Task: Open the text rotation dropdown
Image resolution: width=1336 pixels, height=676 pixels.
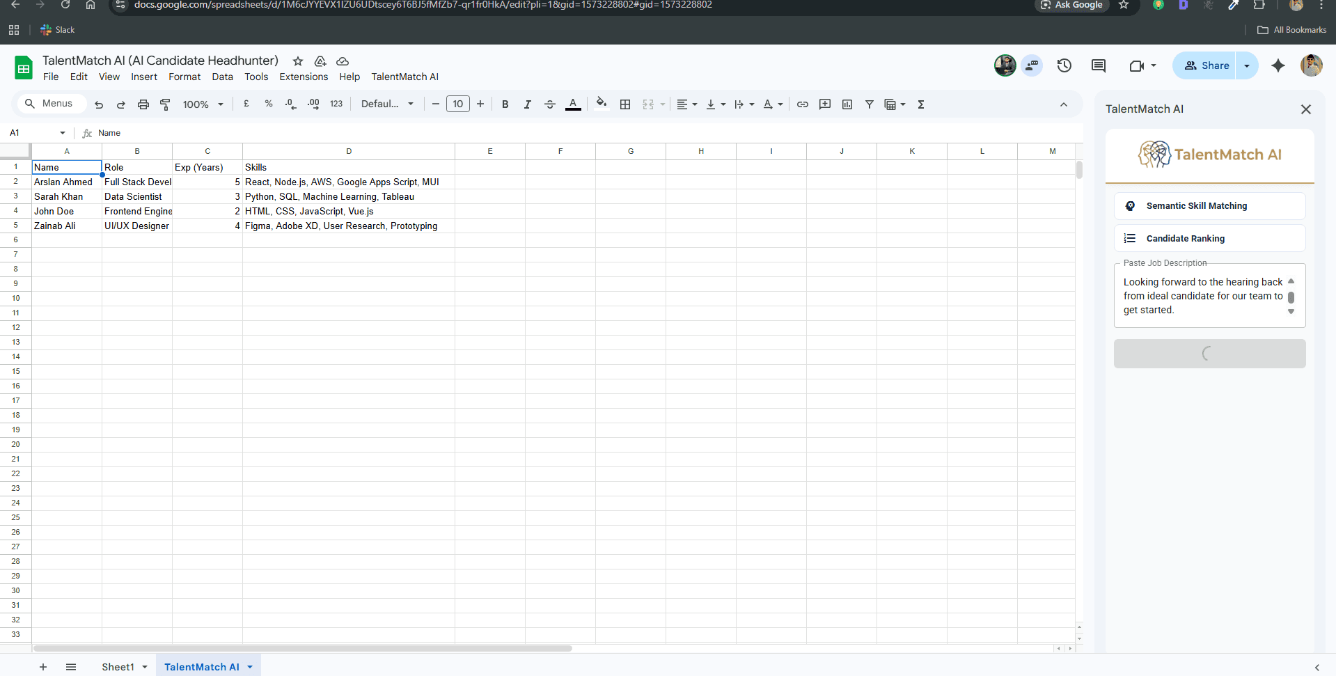Action: click(x=773, y=104)
